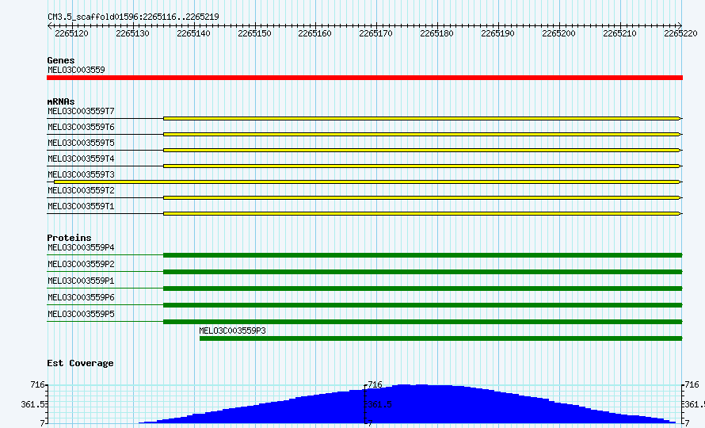Select the MELO3C003559T6 yellow mRNA bar
This screenshot has height=428, width=705.
[x=421, y=134]
